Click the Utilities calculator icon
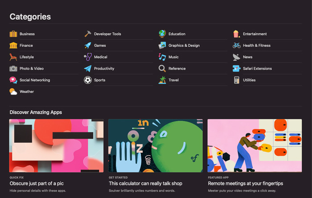Viewport: 312px width, 198px height. [x=236, y=80]
